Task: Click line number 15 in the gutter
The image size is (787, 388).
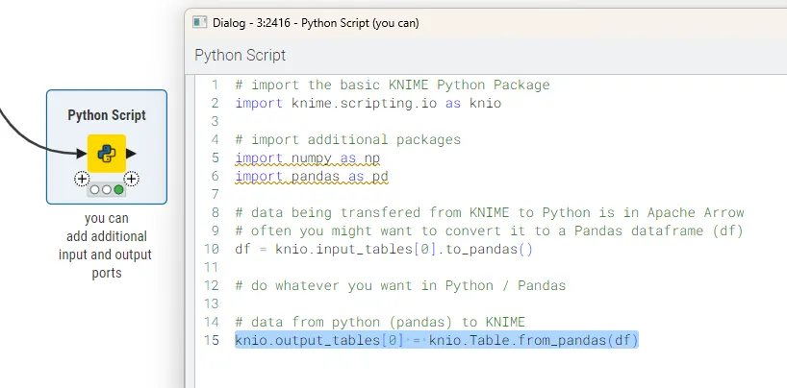Action: tap(212, 340)
